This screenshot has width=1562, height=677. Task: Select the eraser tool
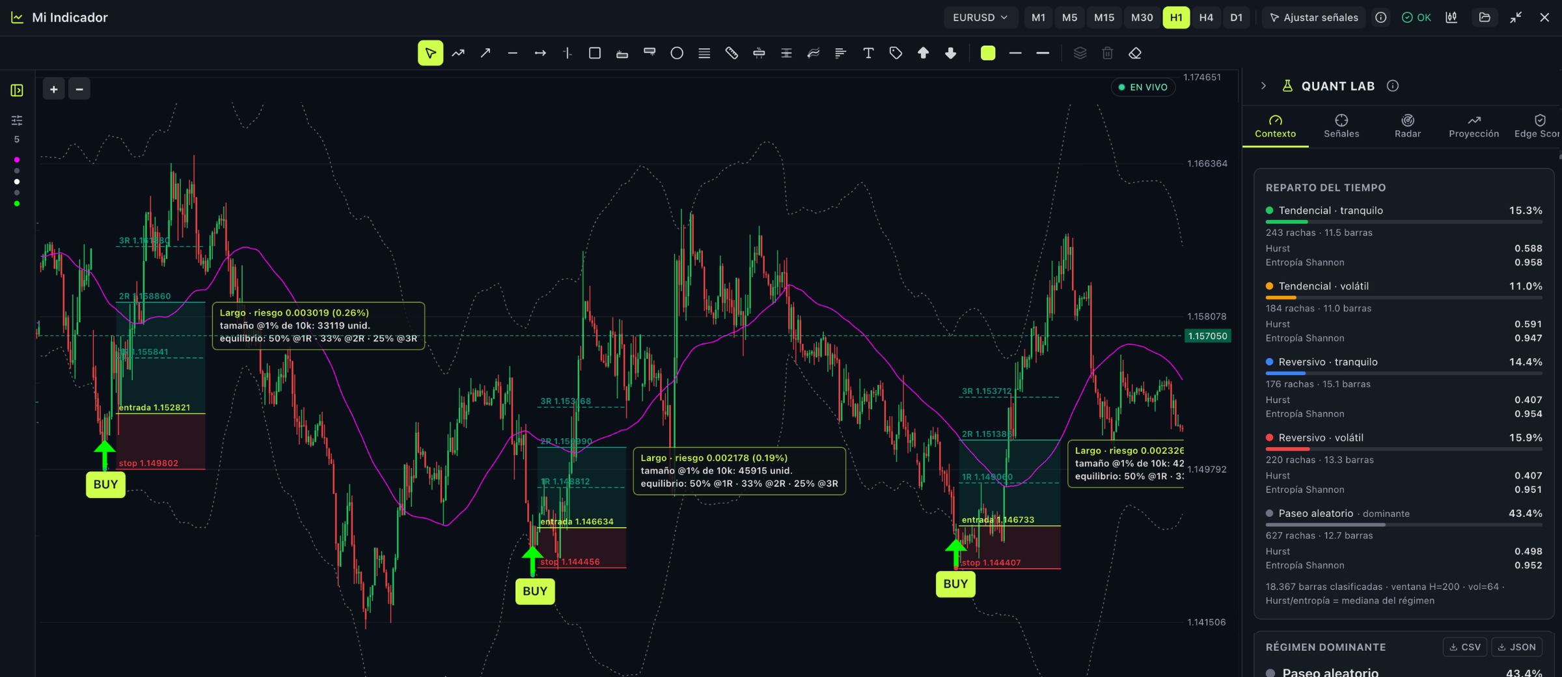point(1135,53)
